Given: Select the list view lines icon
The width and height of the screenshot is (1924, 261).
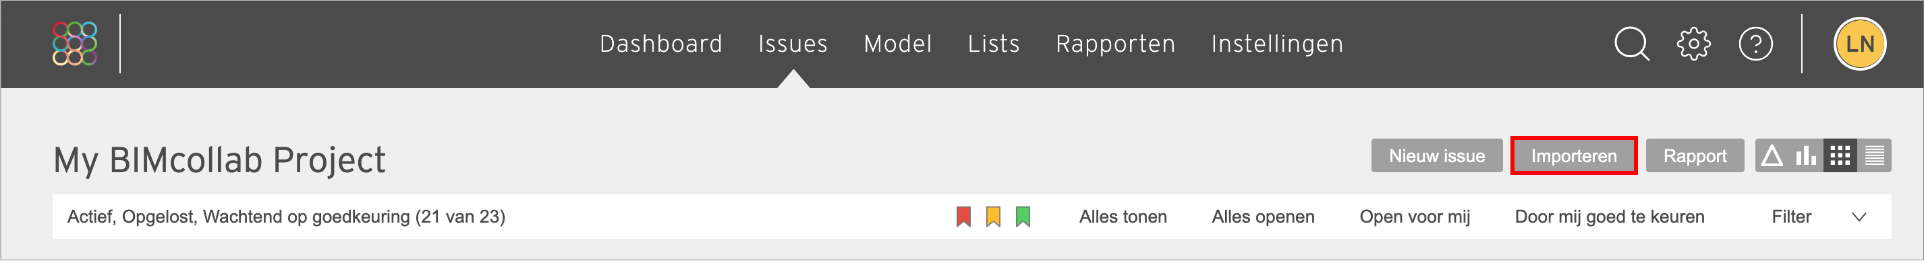Looking at the screenshot, I should pos(1874,156).
